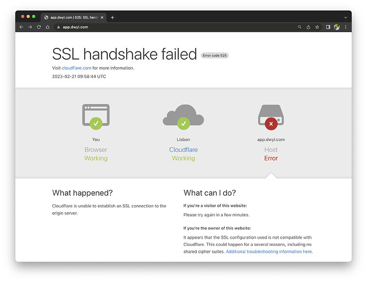Open the Chrome three-dot menu
367x282 pixels.
[x=346, y=27]
